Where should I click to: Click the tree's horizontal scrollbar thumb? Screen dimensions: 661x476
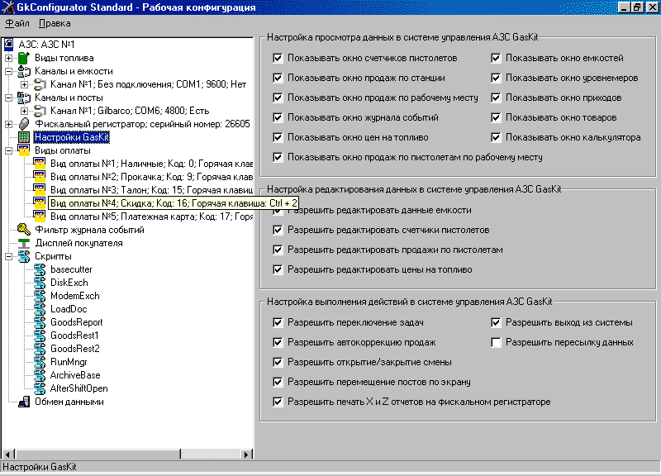coord(97,454)
